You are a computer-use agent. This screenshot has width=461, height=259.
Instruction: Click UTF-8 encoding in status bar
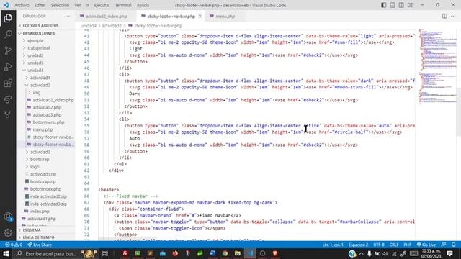coord(379,245)
